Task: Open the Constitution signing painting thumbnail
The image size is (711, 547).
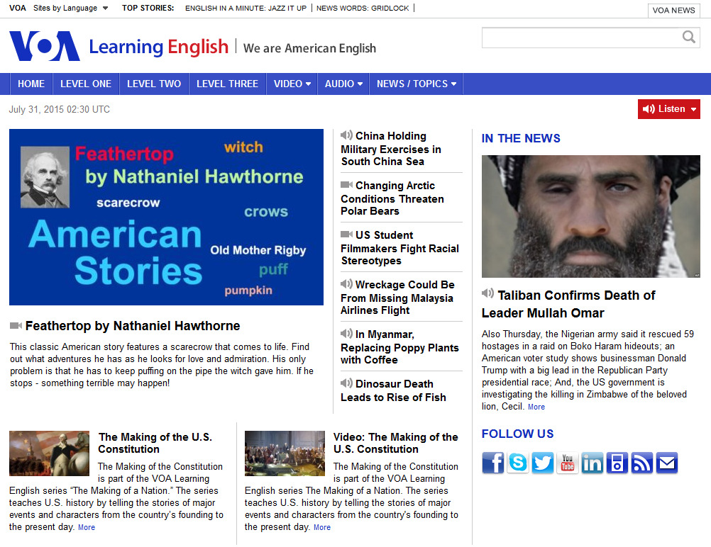Action: [x=285, y=453]
